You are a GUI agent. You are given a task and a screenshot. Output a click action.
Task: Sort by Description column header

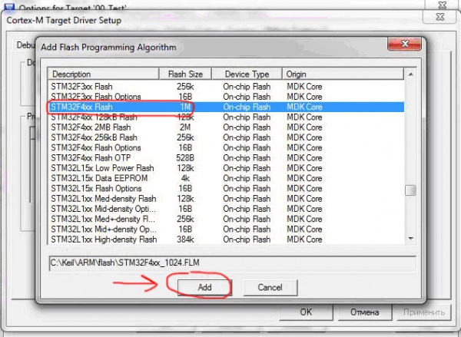click(x=104, y=74)
